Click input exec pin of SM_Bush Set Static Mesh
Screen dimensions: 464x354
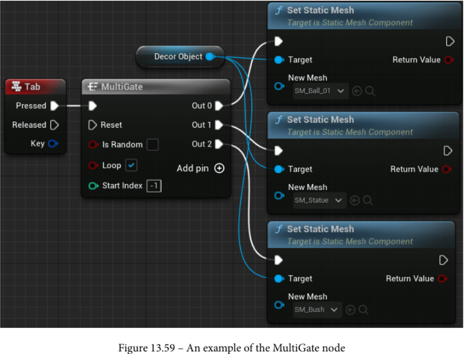(278, 261)
